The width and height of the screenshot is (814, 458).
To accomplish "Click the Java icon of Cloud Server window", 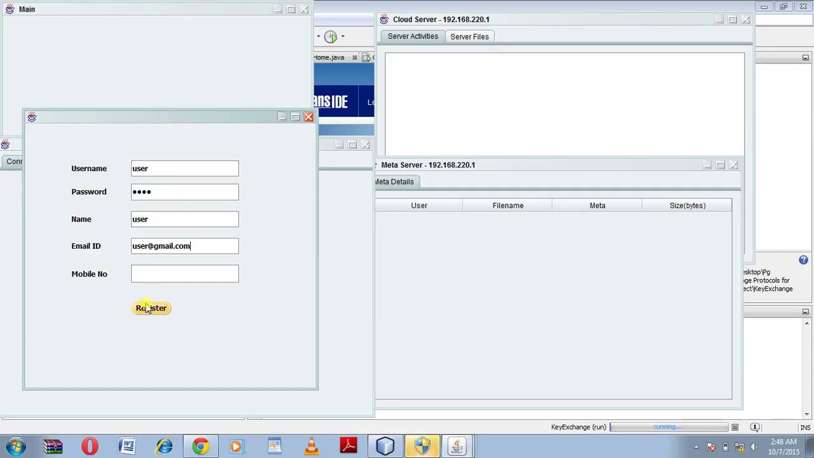I will [384, 20].
